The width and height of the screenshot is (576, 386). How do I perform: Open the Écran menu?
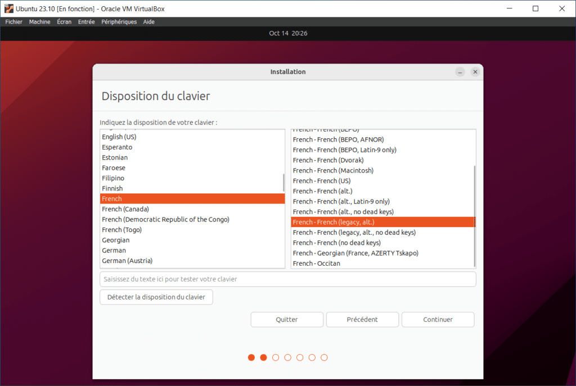click(64, 22)
